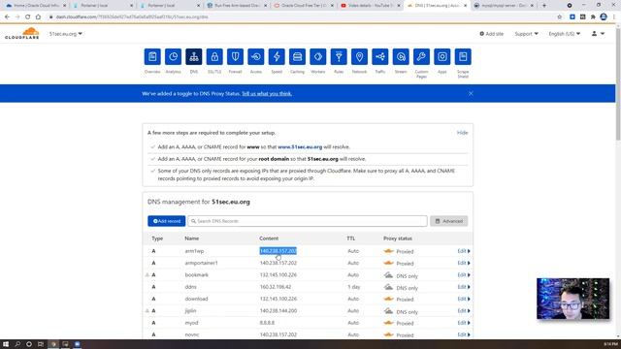The width and height of the screenshot is (621, 349).
Task: Toggle proxy status for novnc record
Action: pyautogui.click(x=388, y=334)
